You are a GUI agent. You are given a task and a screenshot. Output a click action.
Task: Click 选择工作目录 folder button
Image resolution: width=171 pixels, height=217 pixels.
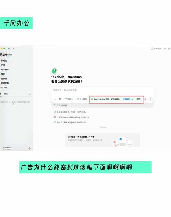pos(61,105)
